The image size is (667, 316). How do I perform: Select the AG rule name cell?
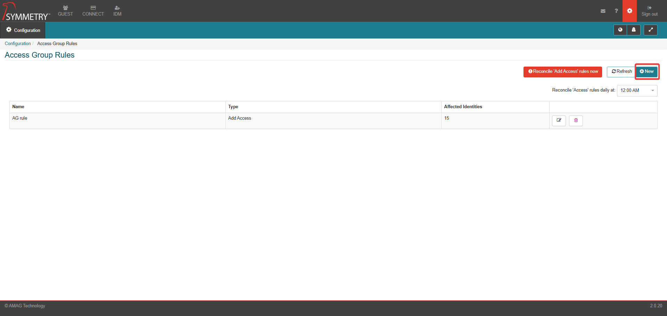[x=20, y=118]
